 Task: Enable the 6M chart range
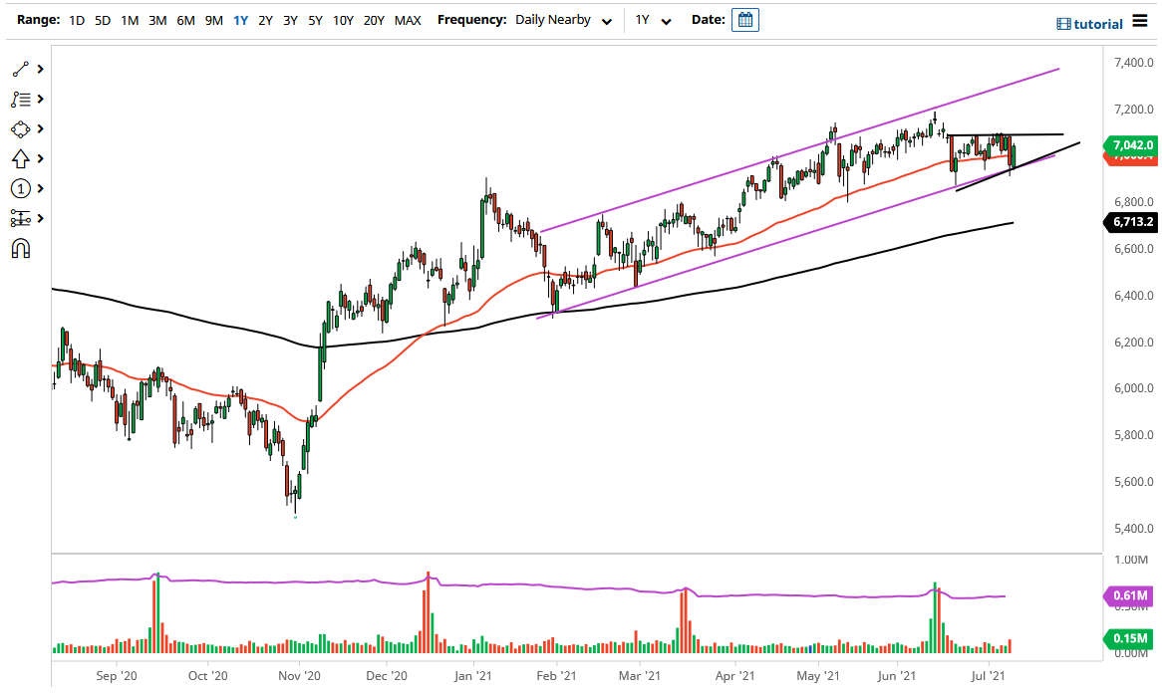pyautogui.click(x=184, y=19)
